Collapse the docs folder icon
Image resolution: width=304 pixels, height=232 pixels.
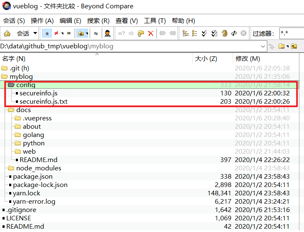click(x=11, y=110)
